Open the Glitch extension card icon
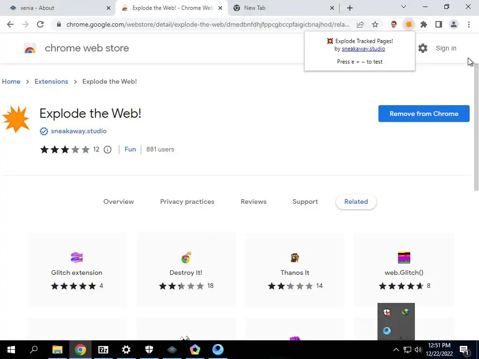479x359 pixels. point(77,258)
